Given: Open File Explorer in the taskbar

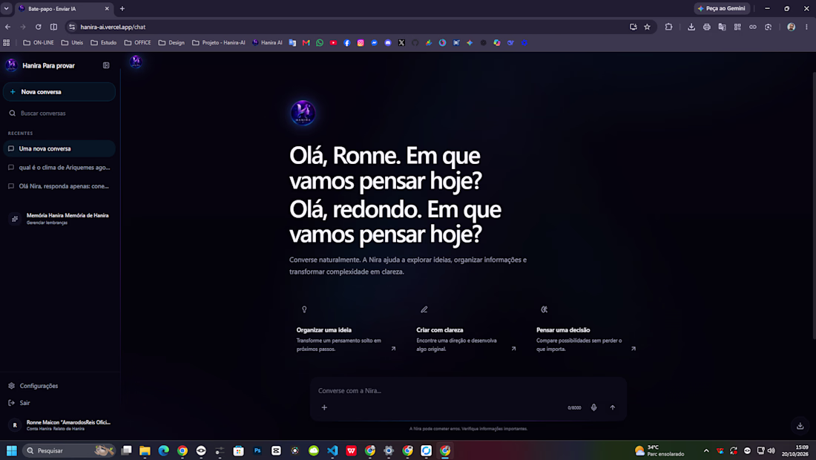Looking at the screenshot, I should coord(145,450).
